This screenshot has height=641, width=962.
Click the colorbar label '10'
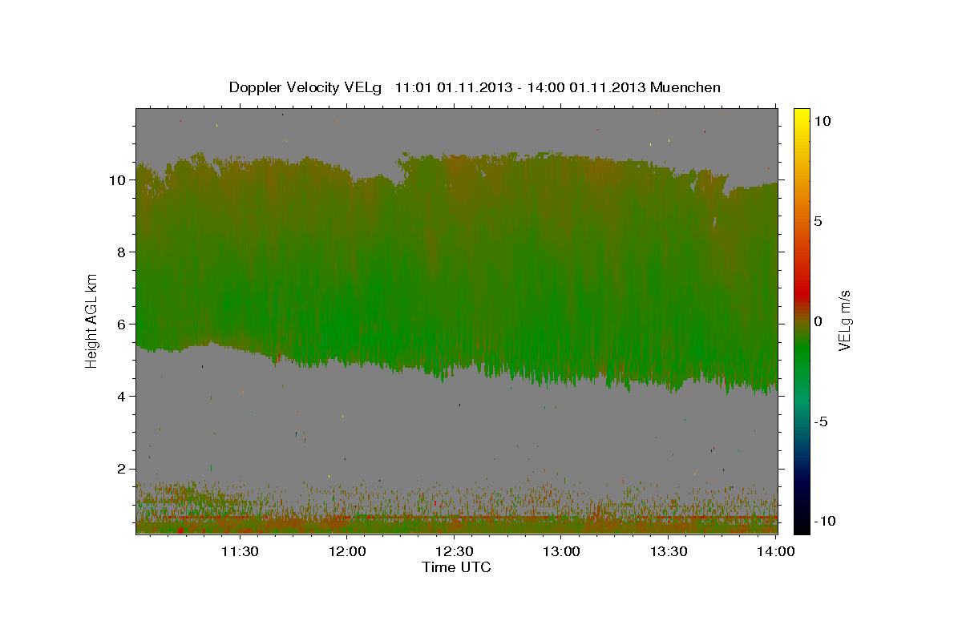(823, 121)
